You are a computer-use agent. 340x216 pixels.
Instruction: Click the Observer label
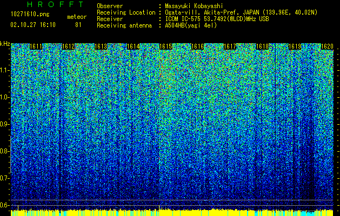tap(110, 6)
